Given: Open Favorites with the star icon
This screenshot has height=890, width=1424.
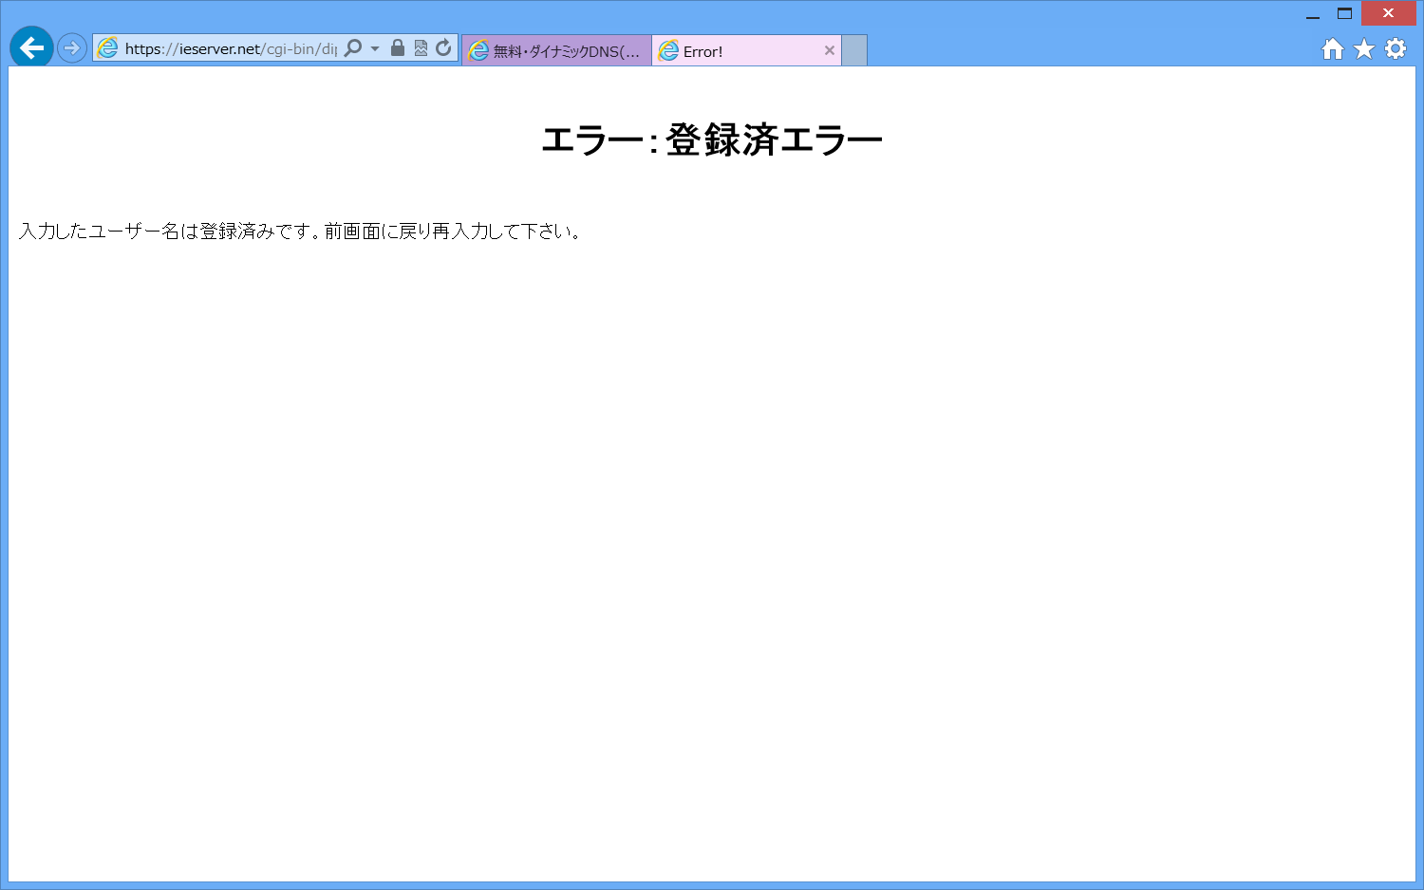Looking at the screenshot, I should tap(1363, 48).
